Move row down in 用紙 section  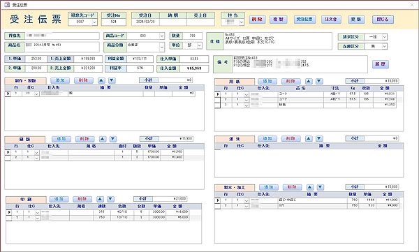coord(319,81)
